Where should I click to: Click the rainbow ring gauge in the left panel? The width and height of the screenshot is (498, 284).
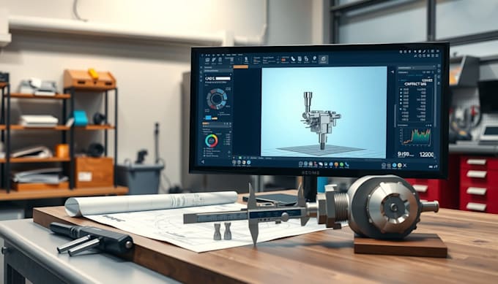[x=212, y=141]
